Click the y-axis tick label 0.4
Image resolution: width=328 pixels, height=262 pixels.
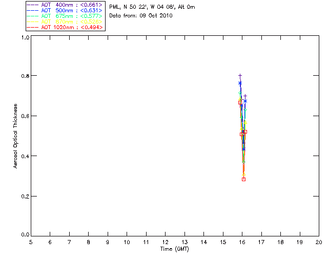coord(25,156)
